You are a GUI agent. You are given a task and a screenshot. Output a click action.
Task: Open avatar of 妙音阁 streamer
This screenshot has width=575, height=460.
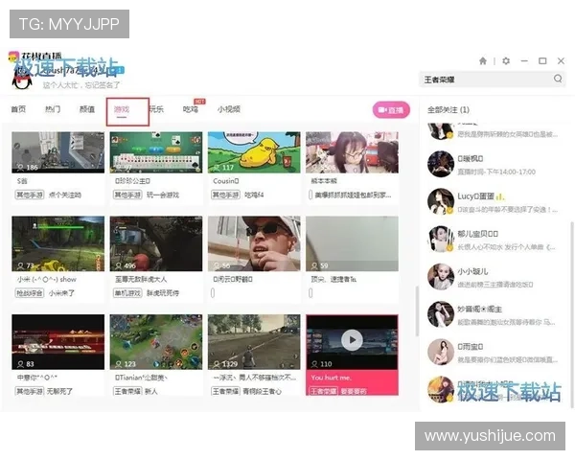pyautogui.click(x=441, y=314)
